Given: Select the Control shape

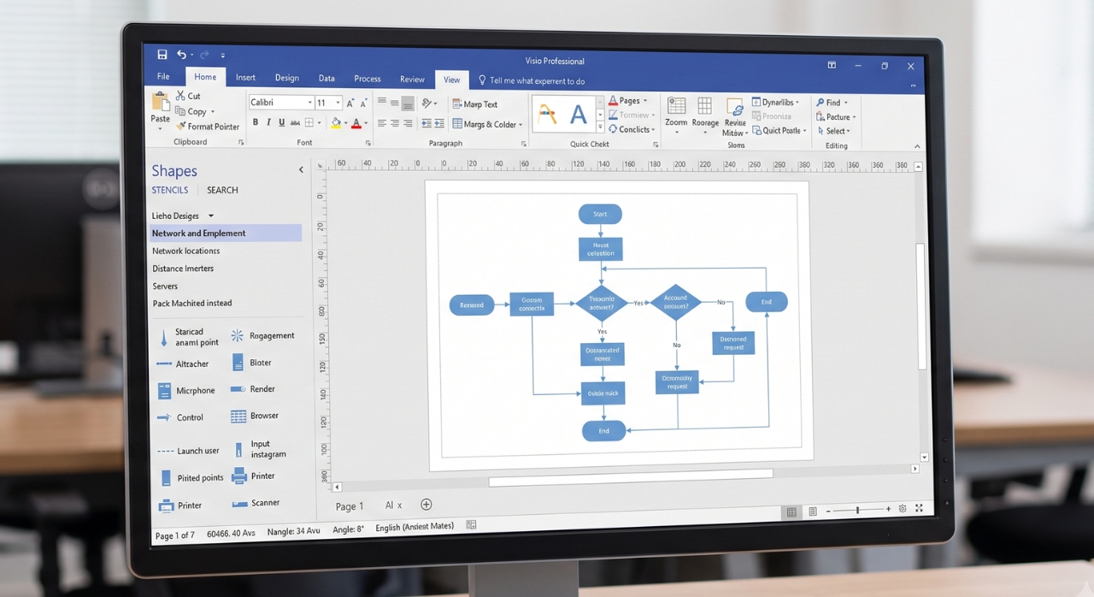Looking at the screenshot, I should [x=180, y=417].
